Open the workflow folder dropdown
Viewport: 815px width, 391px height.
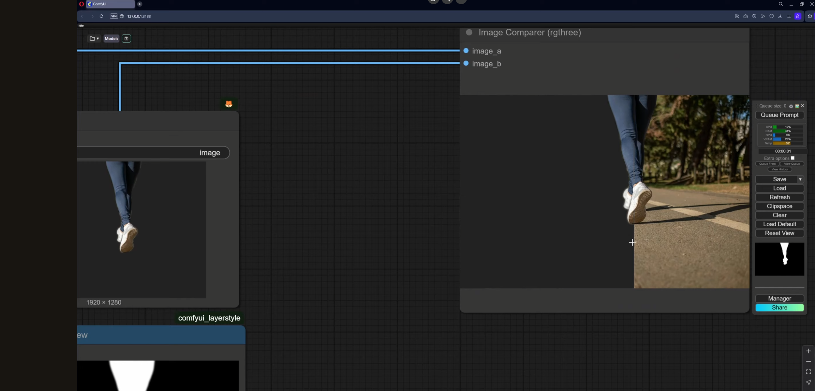[x=94, y=38]
